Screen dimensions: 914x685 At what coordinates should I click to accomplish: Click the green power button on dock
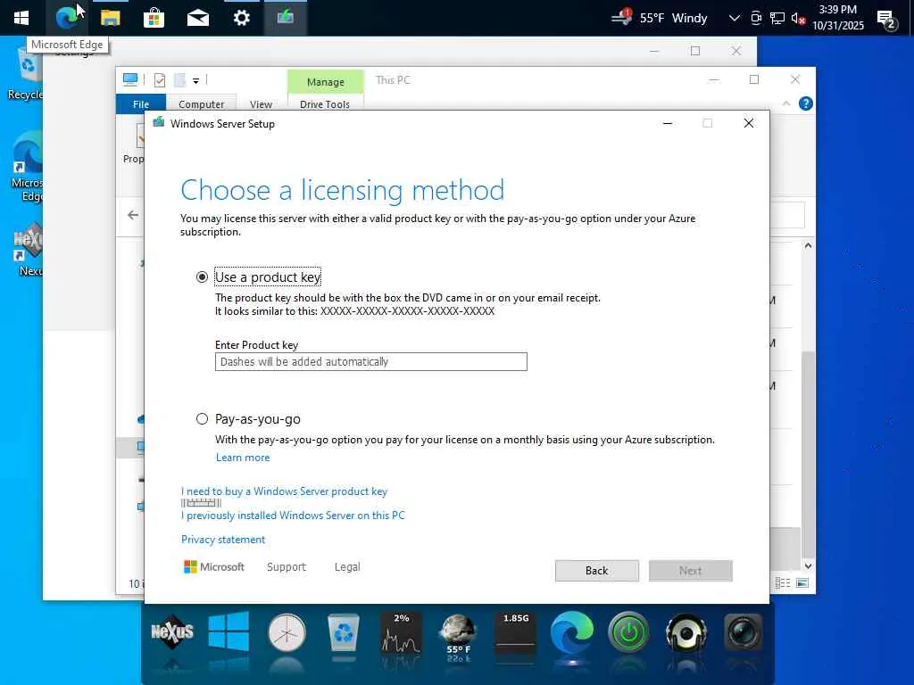pyautogui.click(x=628, y=632)
